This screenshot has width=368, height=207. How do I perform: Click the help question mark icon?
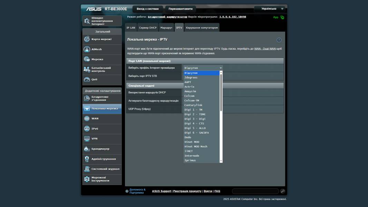pyautogui.click(x=279, y=40)
